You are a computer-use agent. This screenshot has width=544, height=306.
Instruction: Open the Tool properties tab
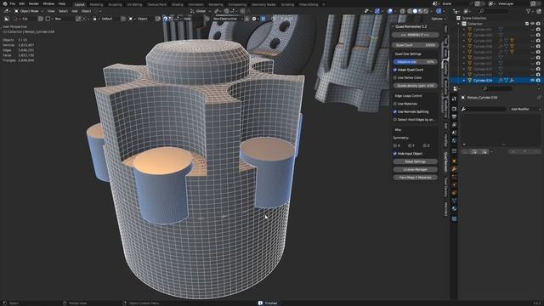pyautogui.click(x=454, y=99)
